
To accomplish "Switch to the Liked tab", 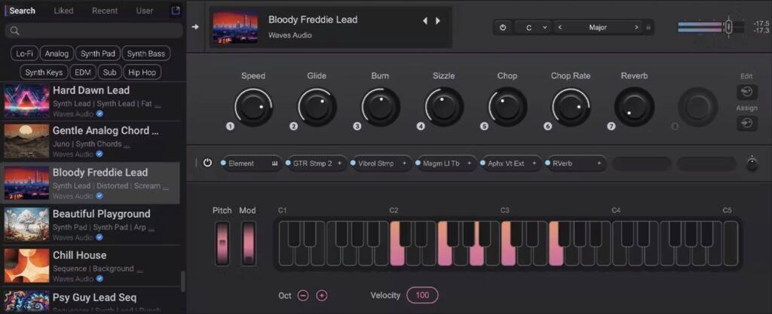I will pyautogui.click(x=63, y=11).
